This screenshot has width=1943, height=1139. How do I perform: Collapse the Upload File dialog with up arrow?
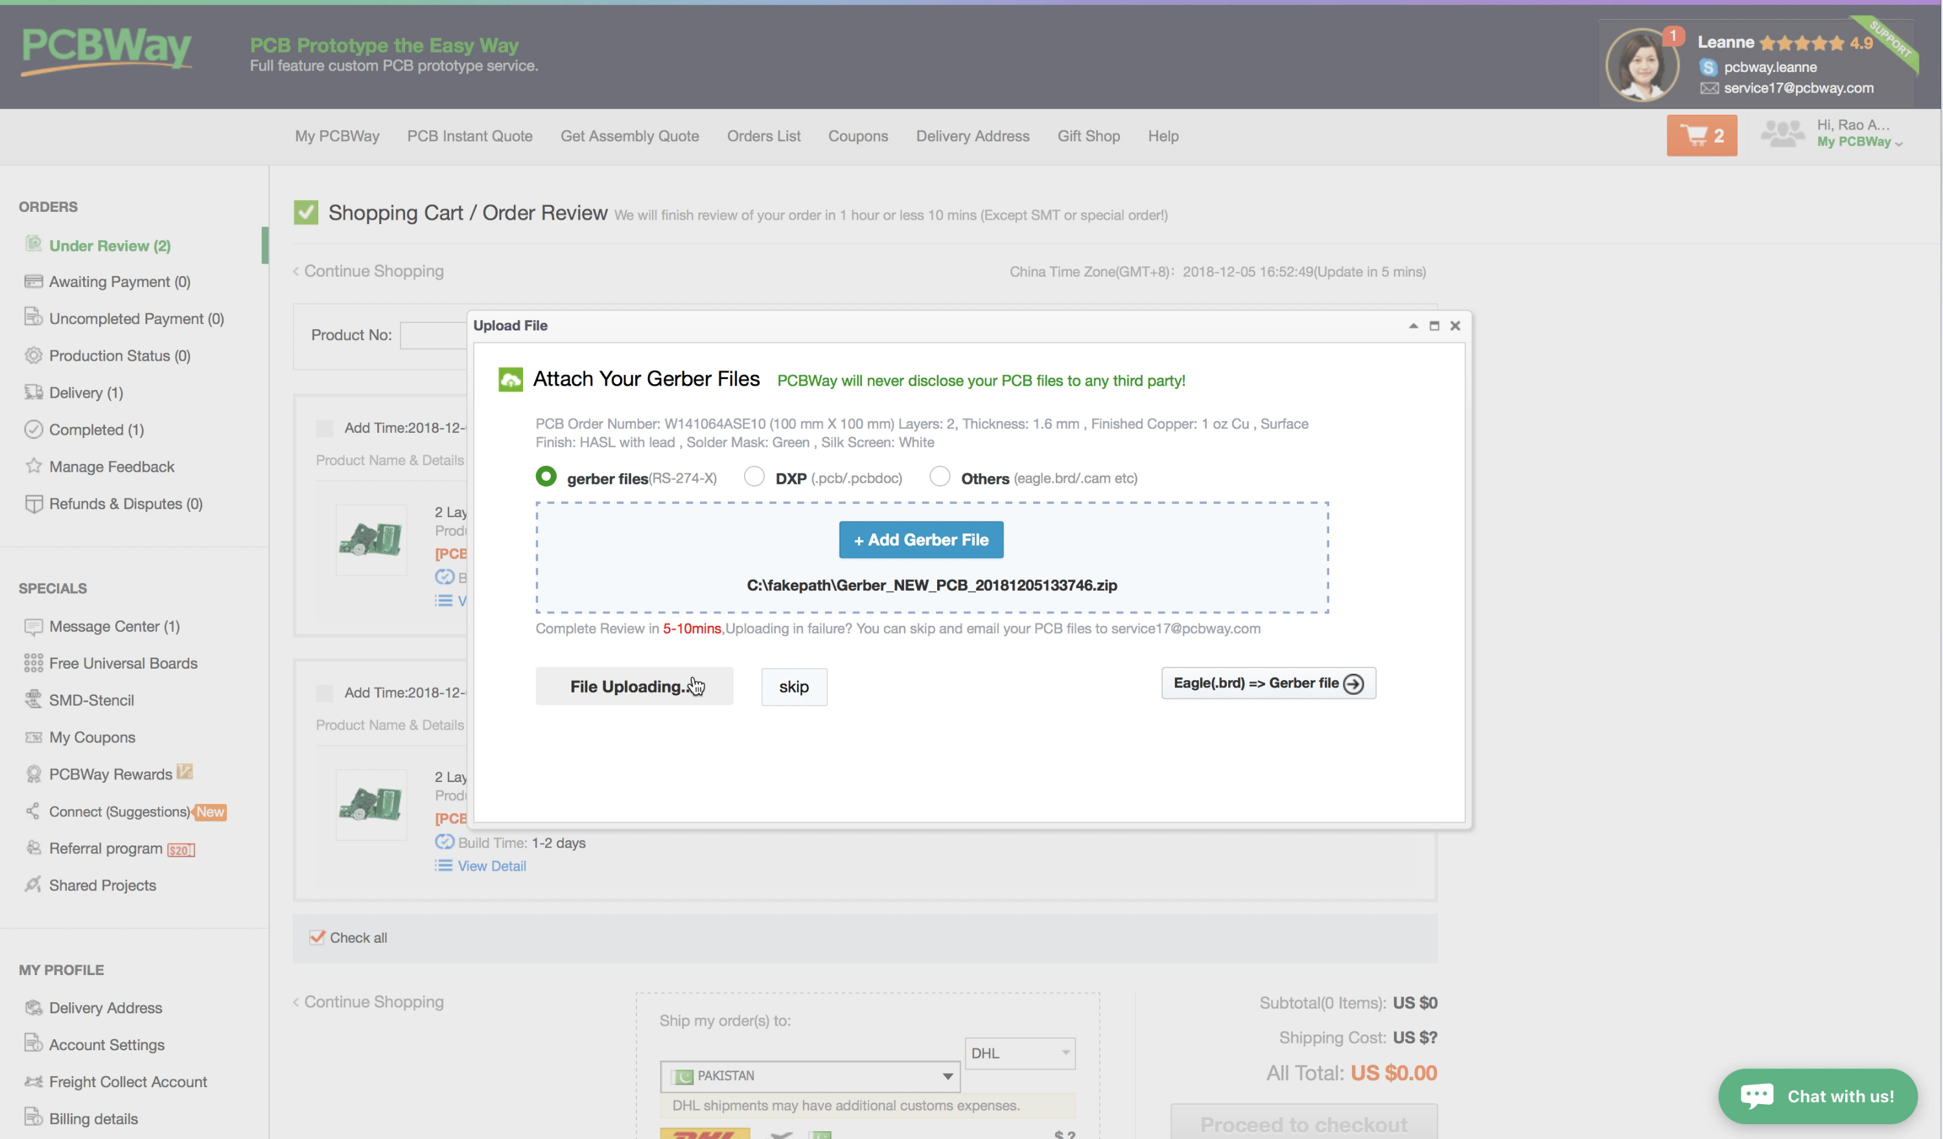(1412, 326)
